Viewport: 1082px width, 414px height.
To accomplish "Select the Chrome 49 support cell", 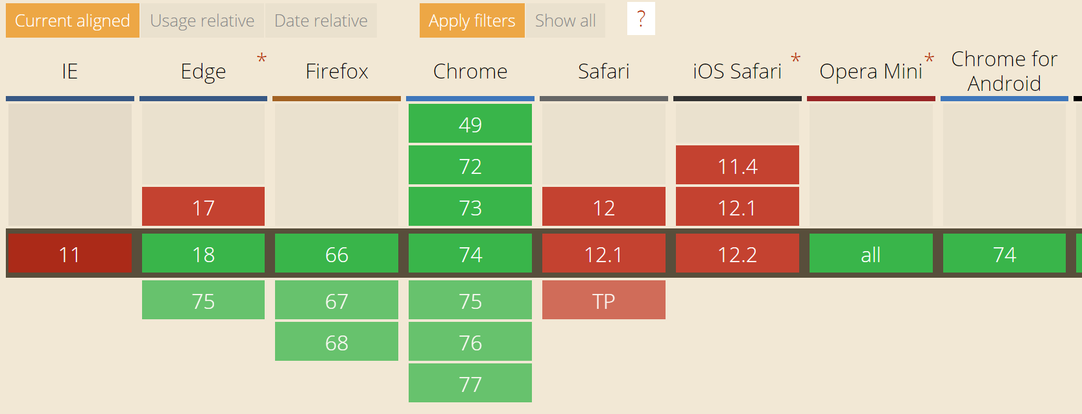I will pyautogui.click(x=470, y=123).
